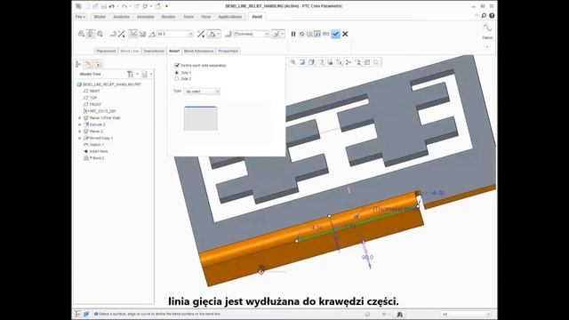
Task: Click the Refit zoom icon in graphics toolbar
Action: pyautogui.click(x=293, y=62)
